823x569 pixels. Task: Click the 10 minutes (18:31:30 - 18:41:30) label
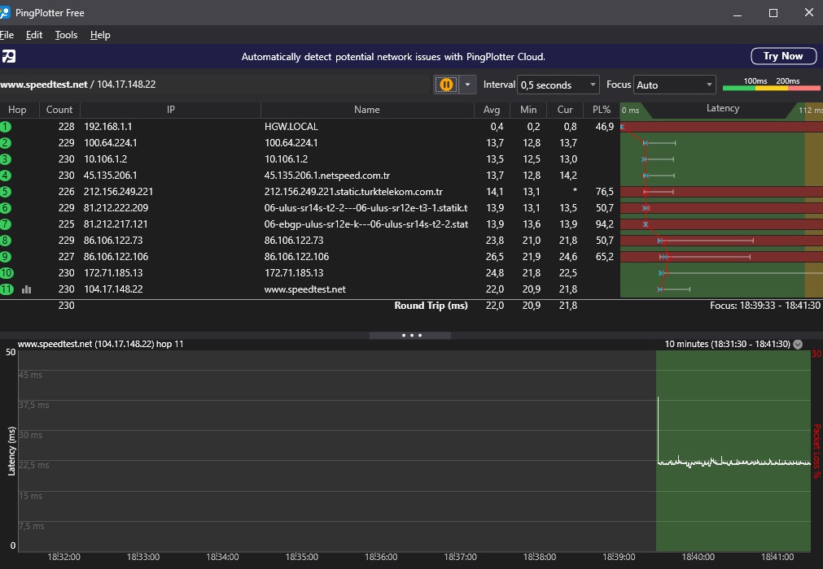727,344
